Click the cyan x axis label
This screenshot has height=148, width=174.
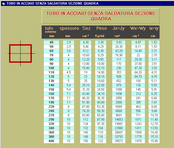click(38, 53)
